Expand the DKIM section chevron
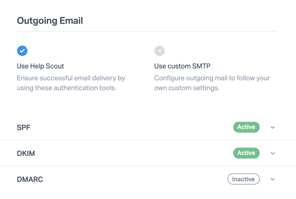This screenshot has width=296, height=199. point(272,153)
